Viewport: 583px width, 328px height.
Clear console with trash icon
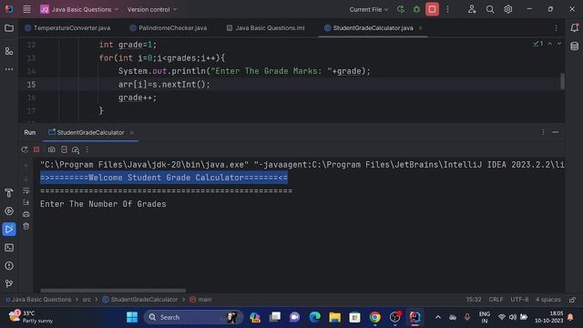[x=26, y=226]
